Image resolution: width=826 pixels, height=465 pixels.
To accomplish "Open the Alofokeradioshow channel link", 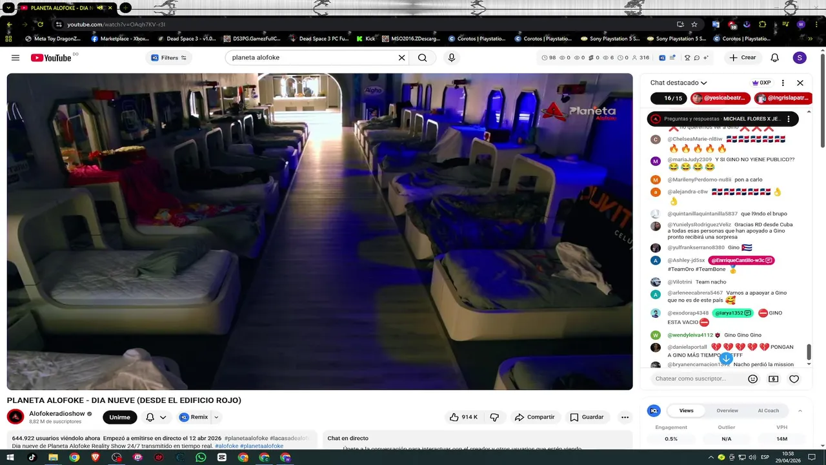I will (57, 413).
